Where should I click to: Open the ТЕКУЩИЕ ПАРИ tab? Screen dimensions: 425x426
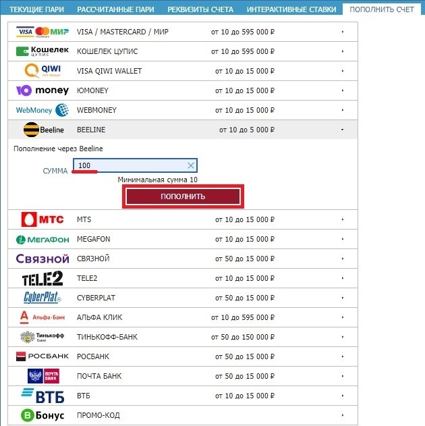[x=36, y=9]
